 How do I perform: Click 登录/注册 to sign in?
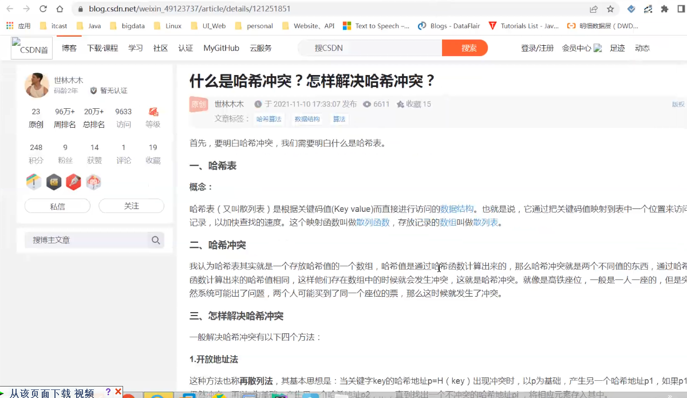pyautogui.click(x=538, y=48)
